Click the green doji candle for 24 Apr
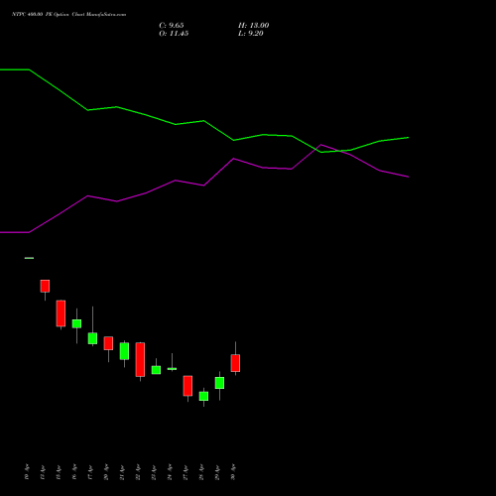The height and width of the screenshot is (496, 496). 172,369
